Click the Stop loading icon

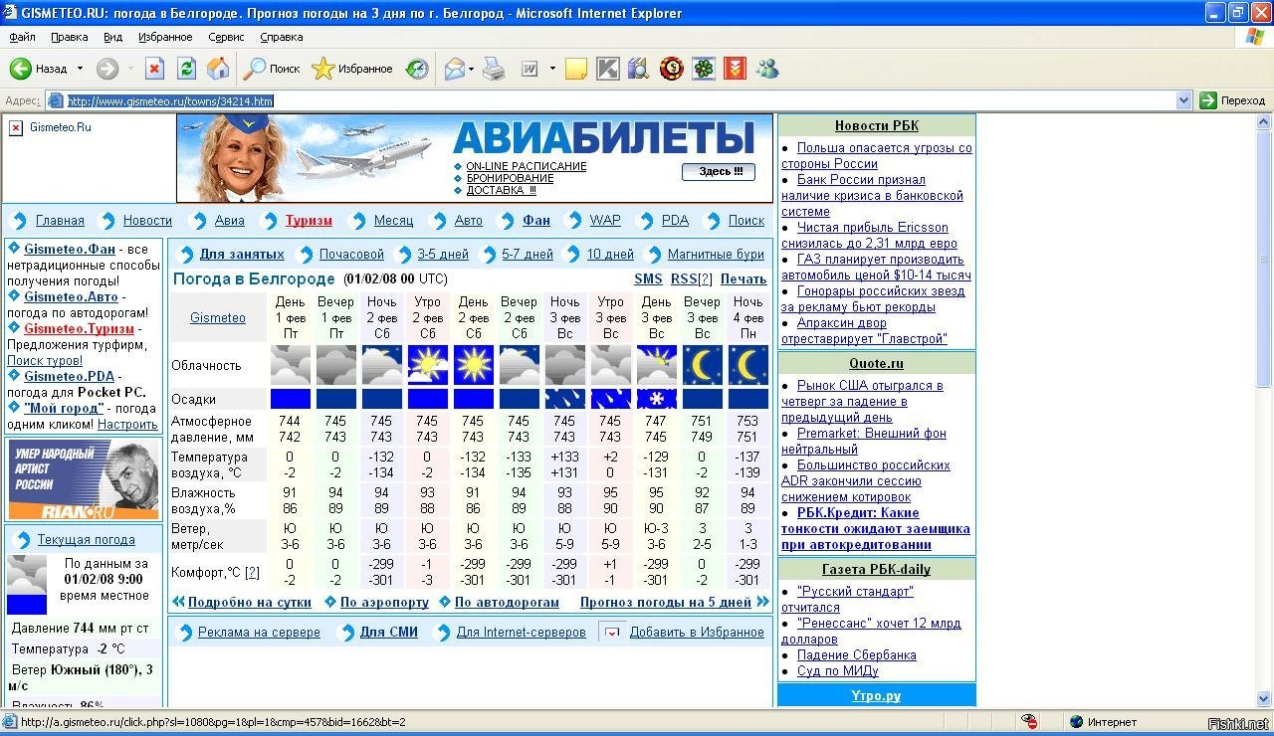[x=154, y=69]
